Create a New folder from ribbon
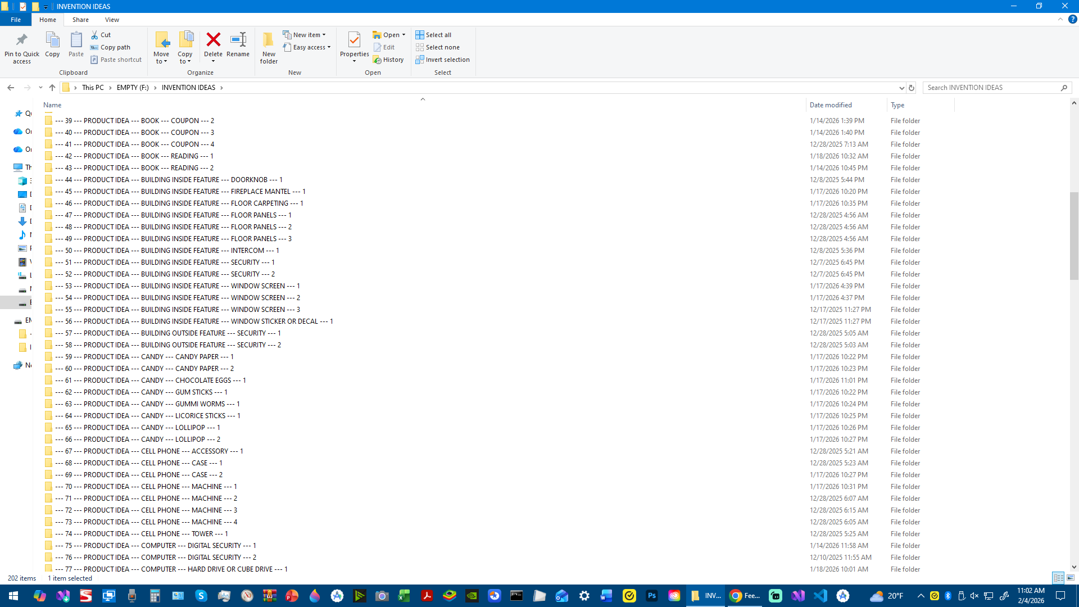Screen dimensions: 1079x607 [x=269, y=46]
